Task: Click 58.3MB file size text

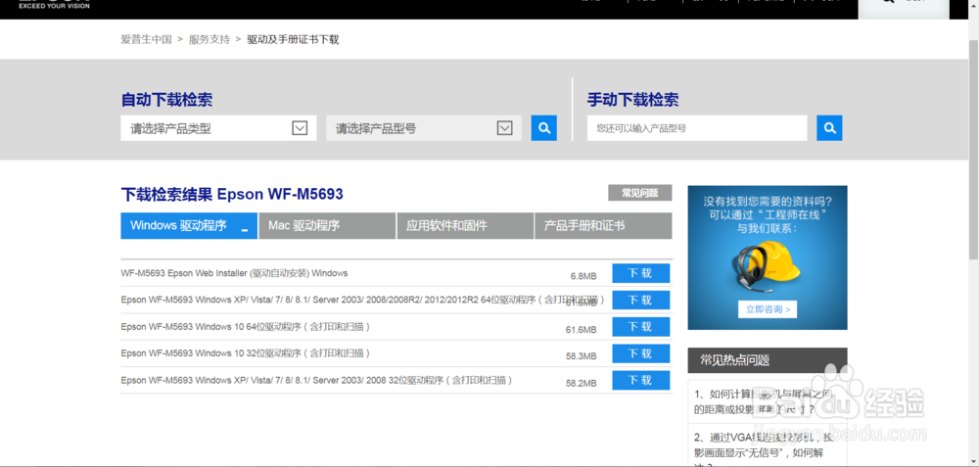Action: coord(582,355)
